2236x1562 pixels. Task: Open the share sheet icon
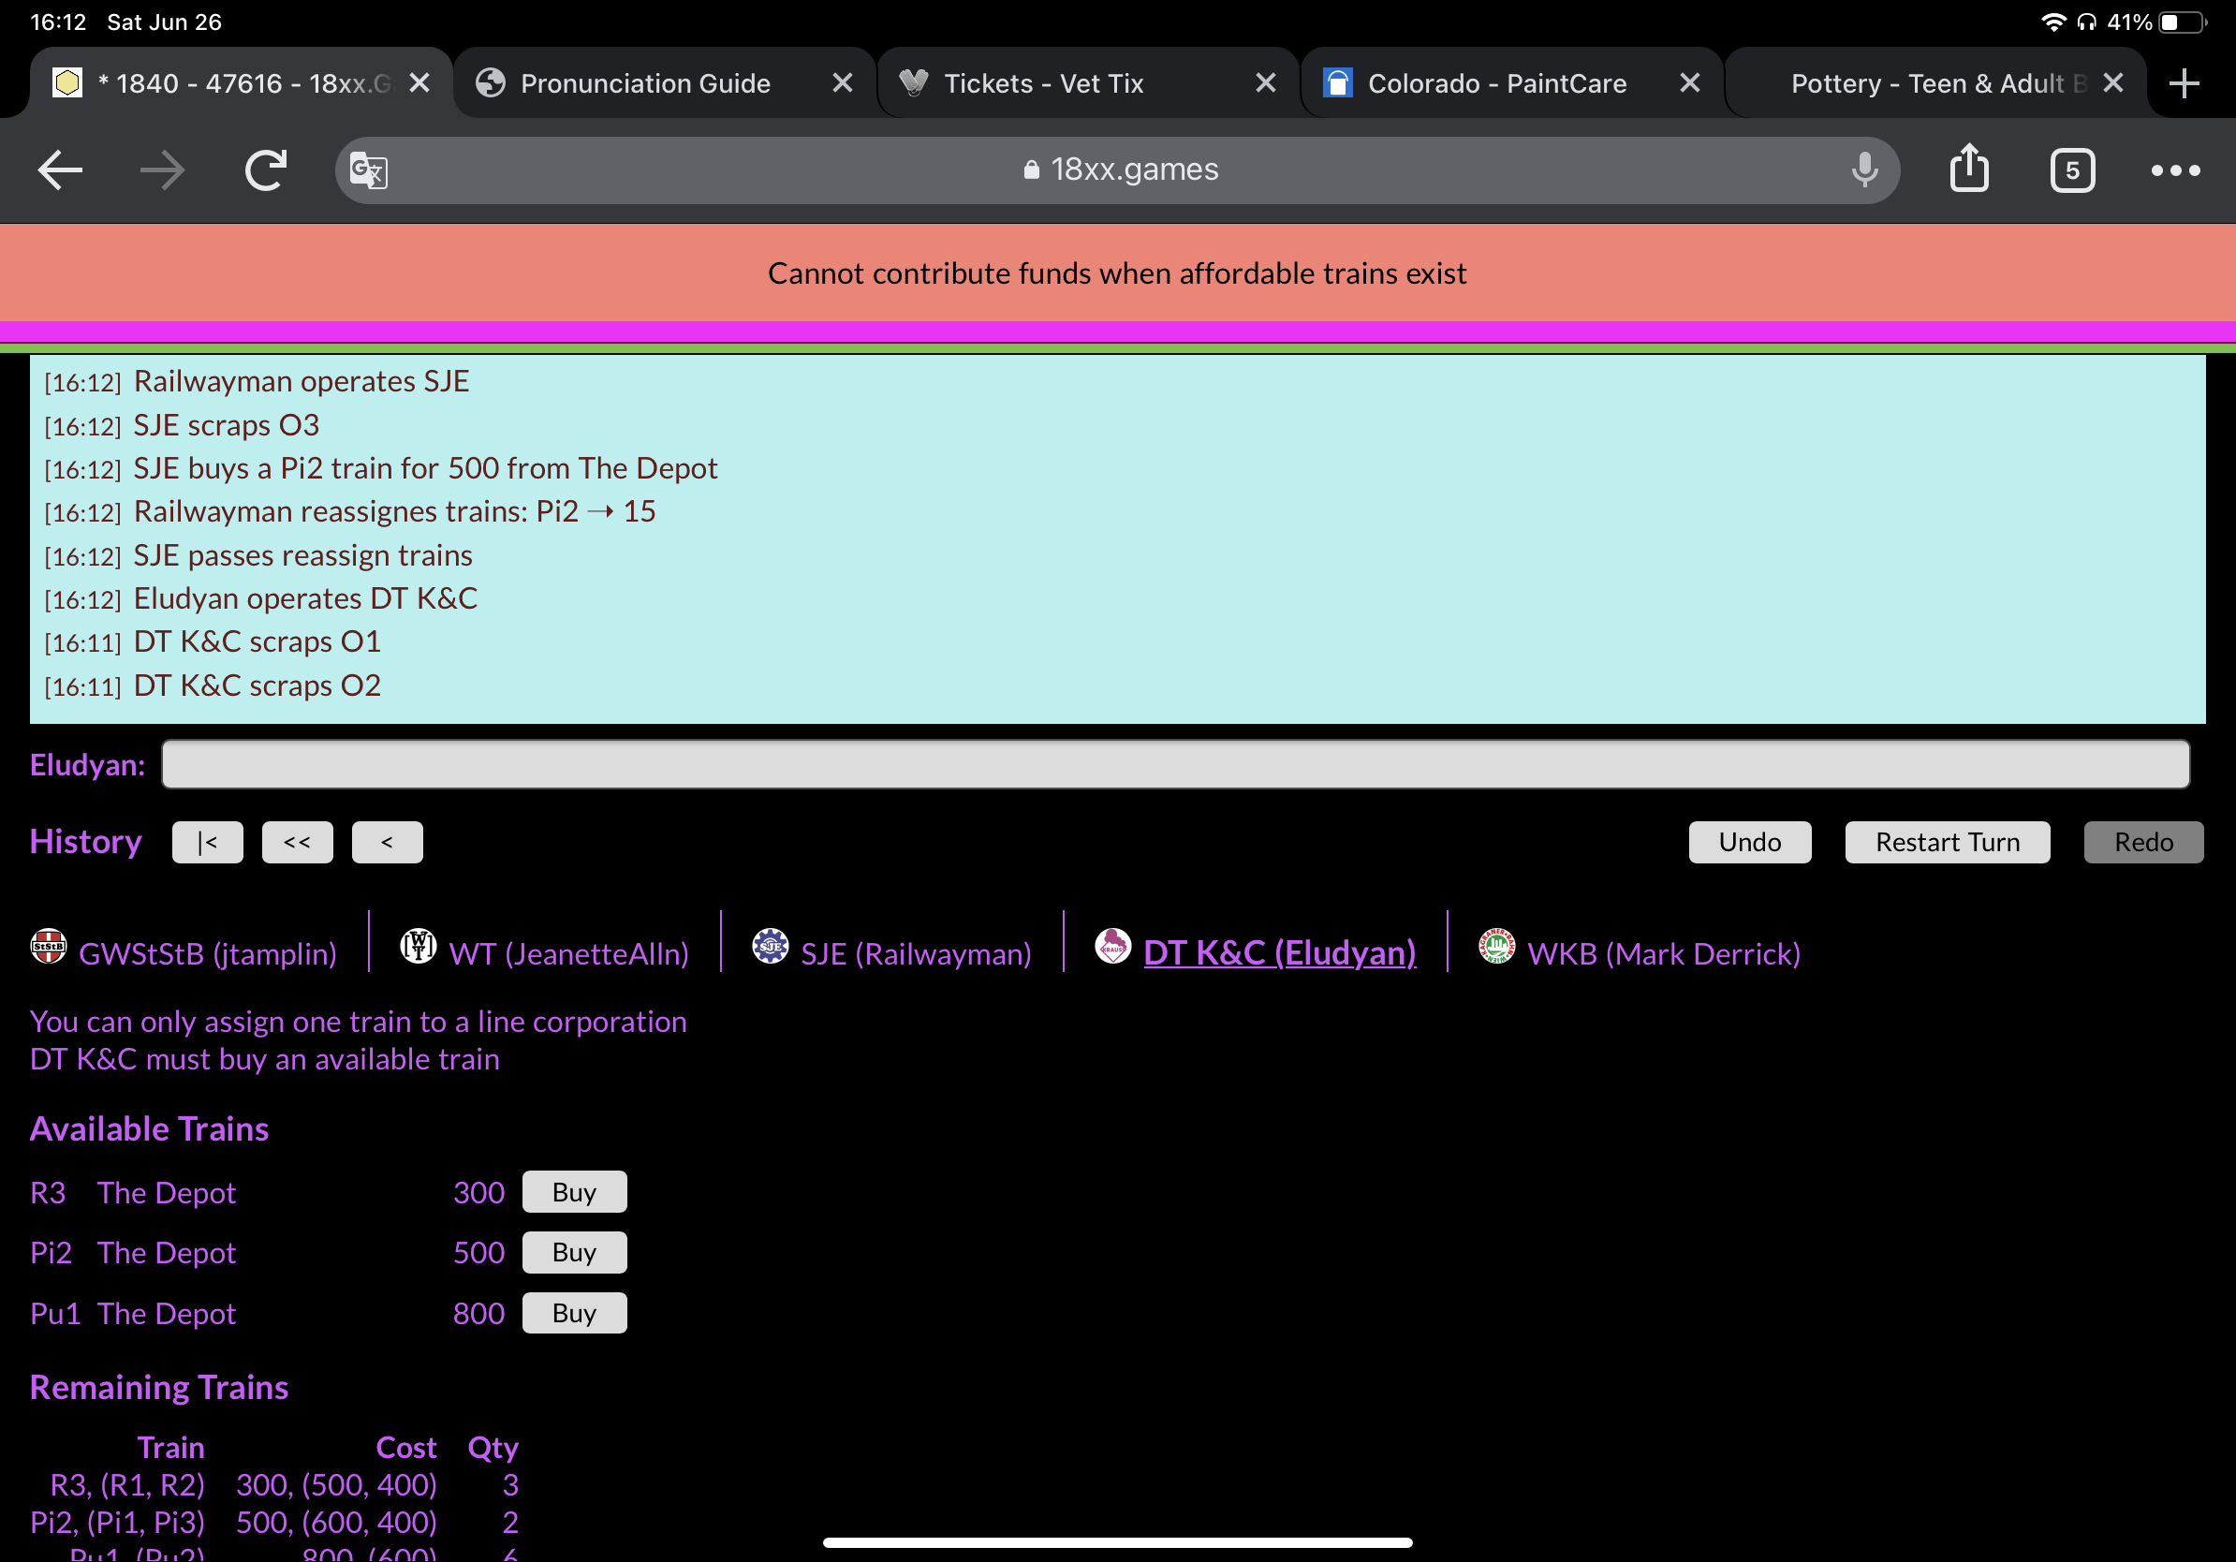[1970, 170]
